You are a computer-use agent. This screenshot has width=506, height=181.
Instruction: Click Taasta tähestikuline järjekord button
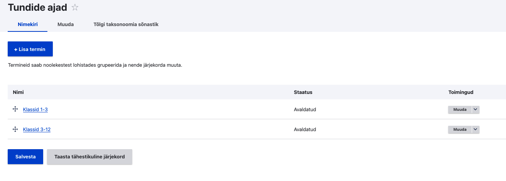coord(89,157)
